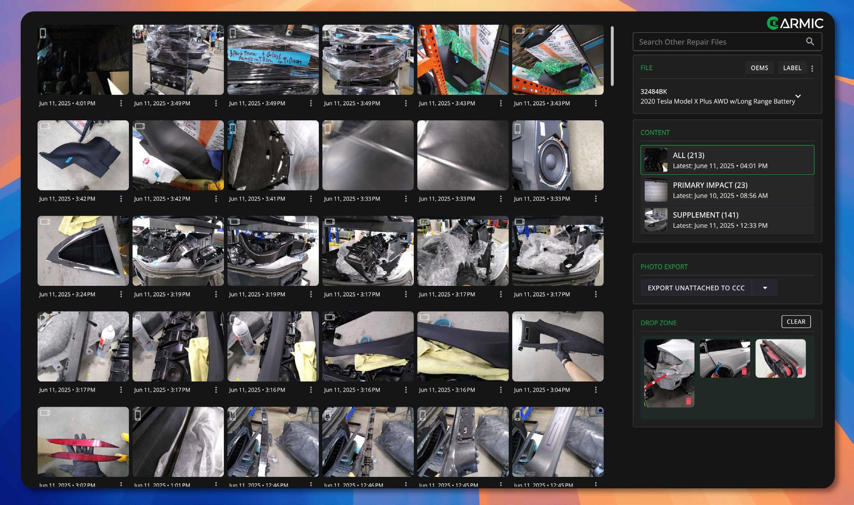Delete the damaged bumper photo from drop zone
Image resolution: width=854 pixels, height=505 pixels.
click(688, 401)
